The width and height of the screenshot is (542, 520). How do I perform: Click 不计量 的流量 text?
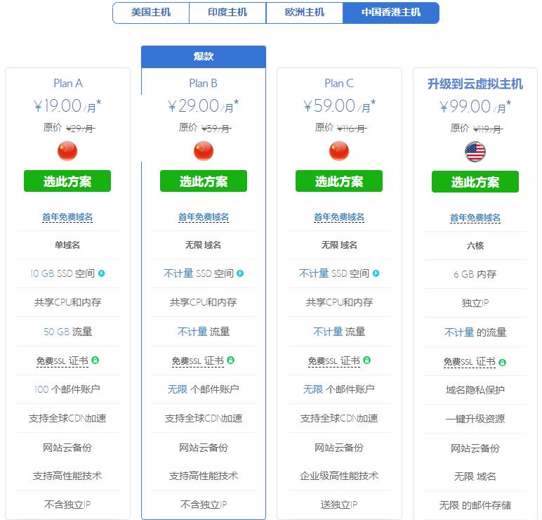coord(475,332)
